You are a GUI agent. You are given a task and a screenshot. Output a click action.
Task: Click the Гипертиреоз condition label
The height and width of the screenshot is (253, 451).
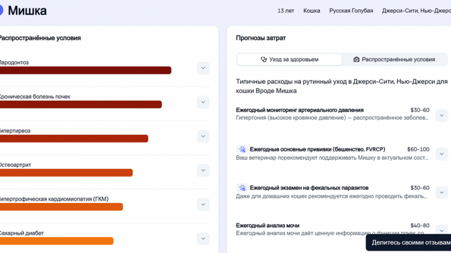[x=15, y=131]
